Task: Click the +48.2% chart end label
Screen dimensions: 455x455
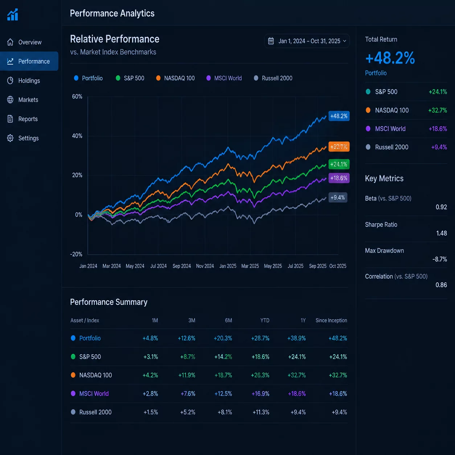Action: click(339, 116)
